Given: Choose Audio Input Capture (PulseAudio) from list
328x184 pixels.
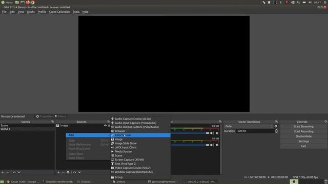Looking at the screenshot, I should tap(140, 123).
